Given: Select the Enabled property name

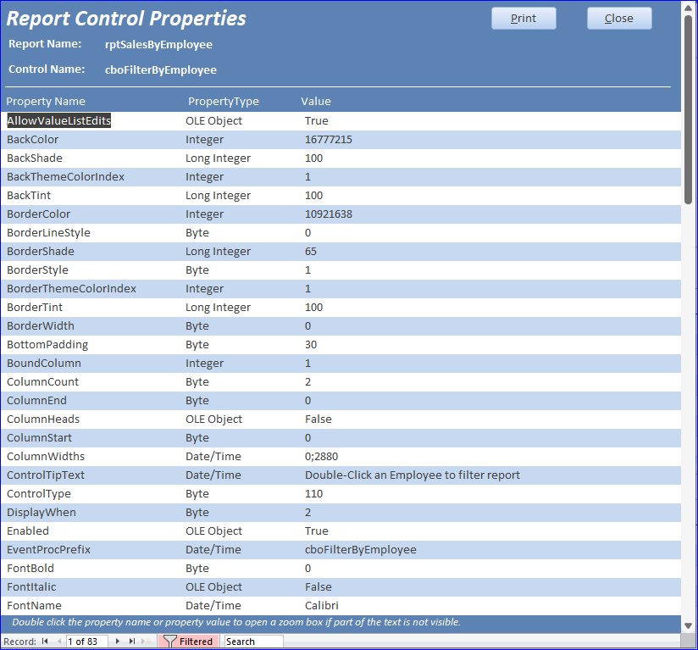Looking at the screenshot, I should (28, 532).
